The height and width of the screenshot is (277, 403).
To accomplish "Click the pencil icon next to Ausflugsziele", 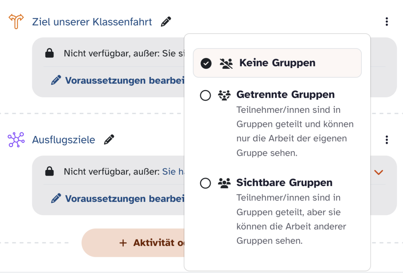I will coord(109,140).
